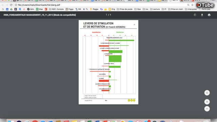Click the green Satisfaction label

click(120, 32)
